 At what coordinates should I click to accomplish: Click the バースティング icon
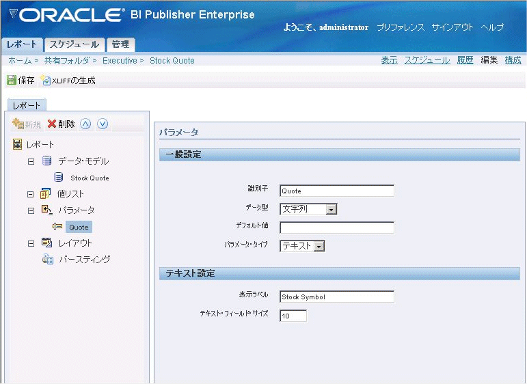point(48,259)
